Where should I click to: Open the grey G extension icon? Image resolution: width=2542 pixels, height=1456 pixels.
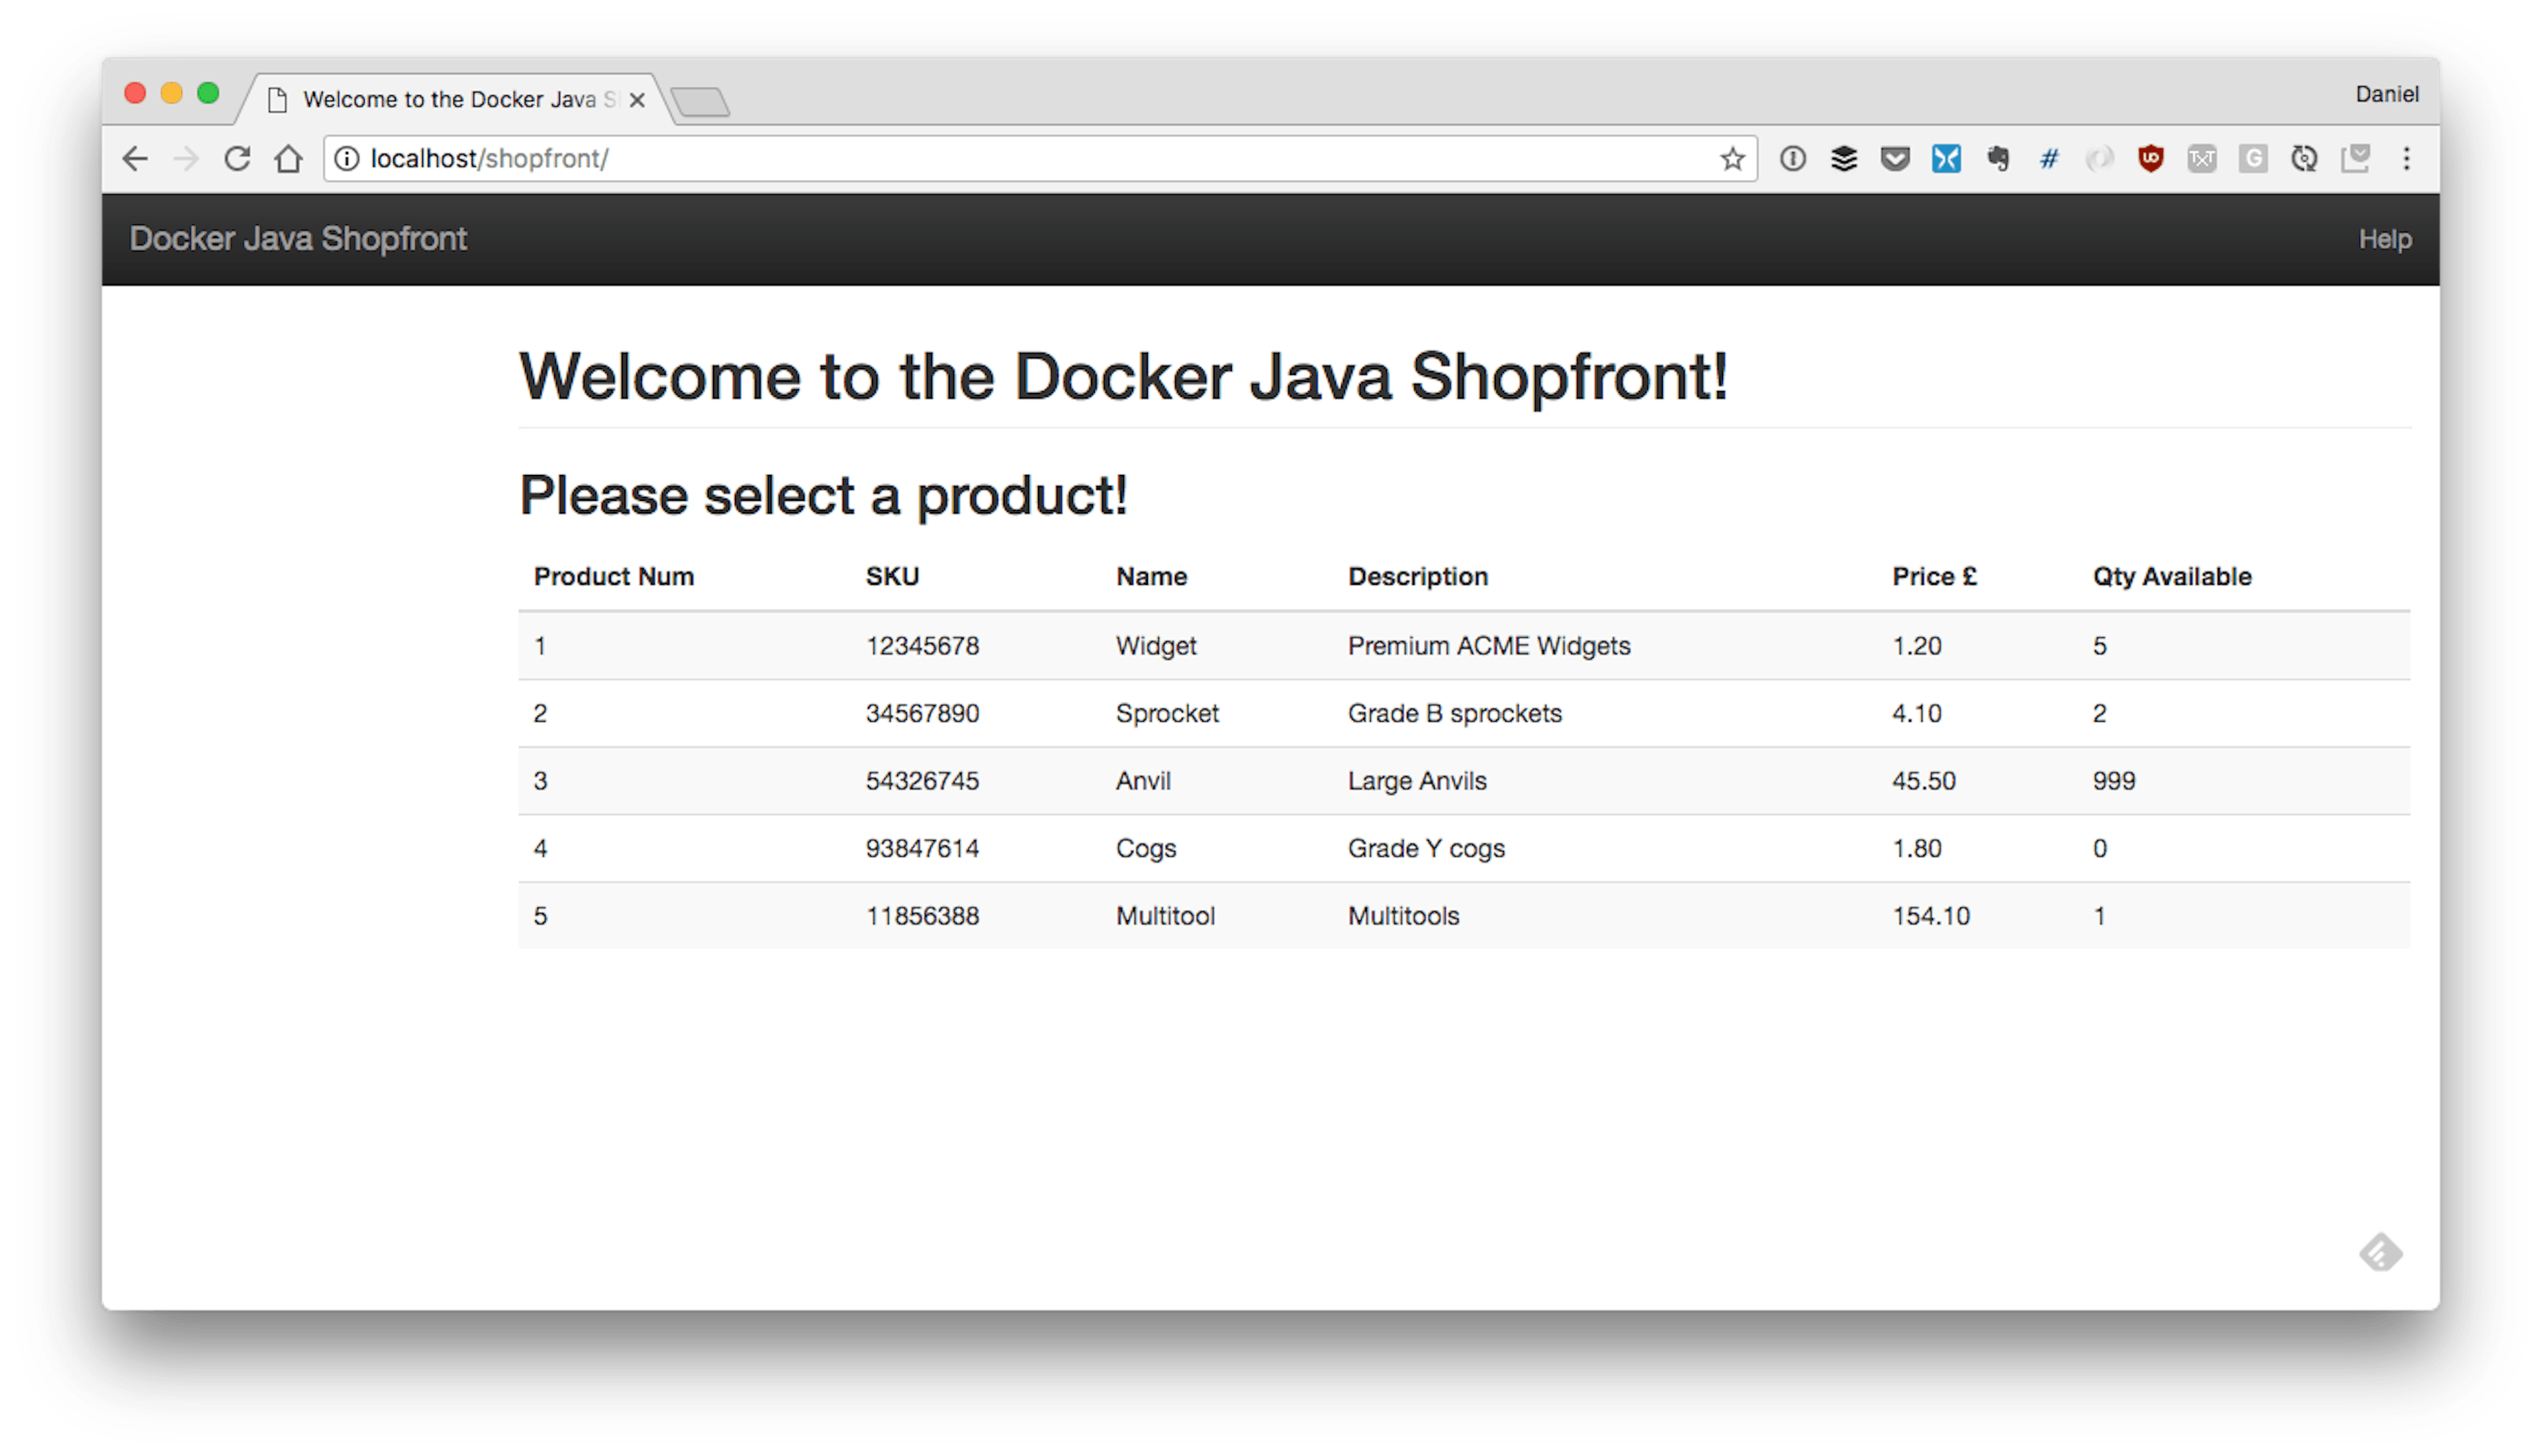pos(2253,158)
